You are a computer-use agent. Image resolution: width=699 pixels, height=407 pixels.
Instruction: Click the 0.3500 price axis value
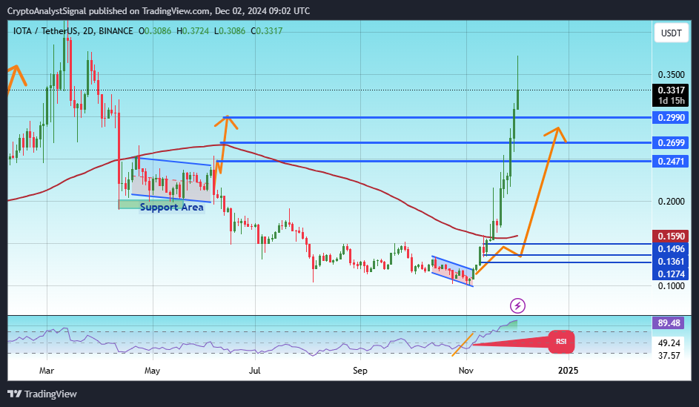coord(671,74)
